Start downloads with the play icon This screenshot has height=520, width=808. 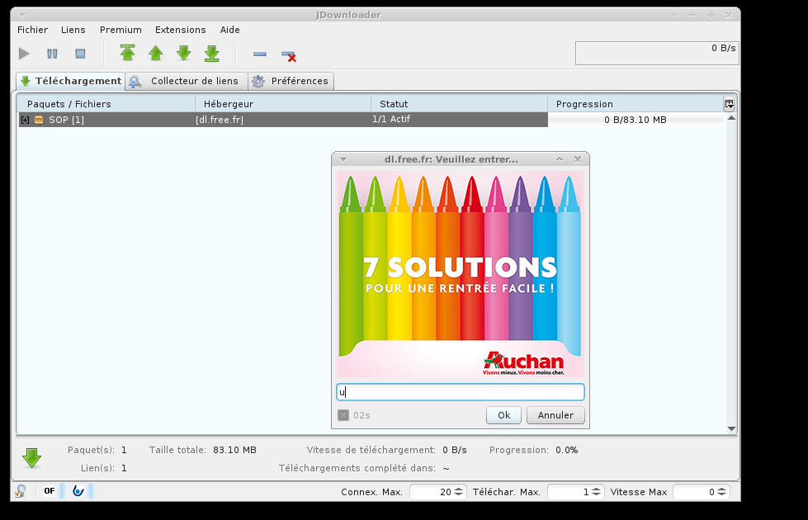pos(24,54)
